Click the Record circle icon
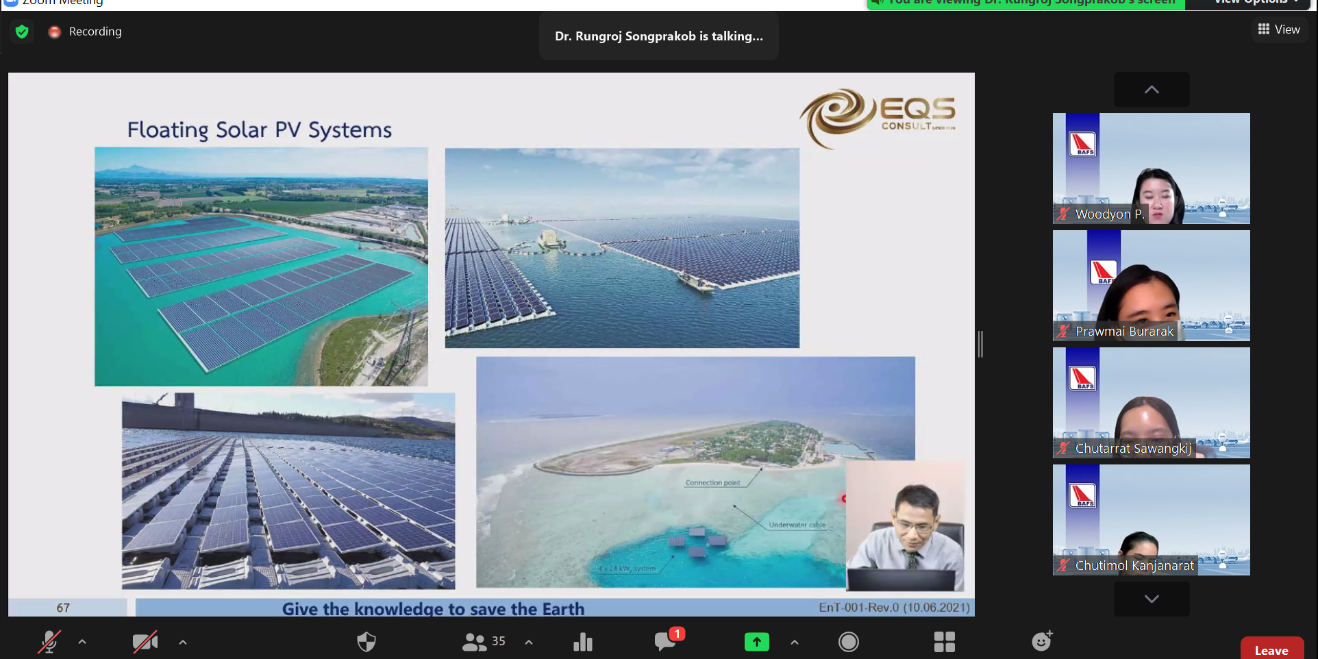 [848, 642]
